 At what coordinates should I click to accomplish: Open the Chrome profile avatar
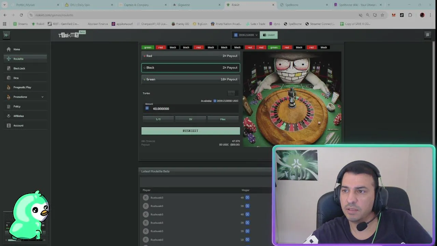(422, 15)
